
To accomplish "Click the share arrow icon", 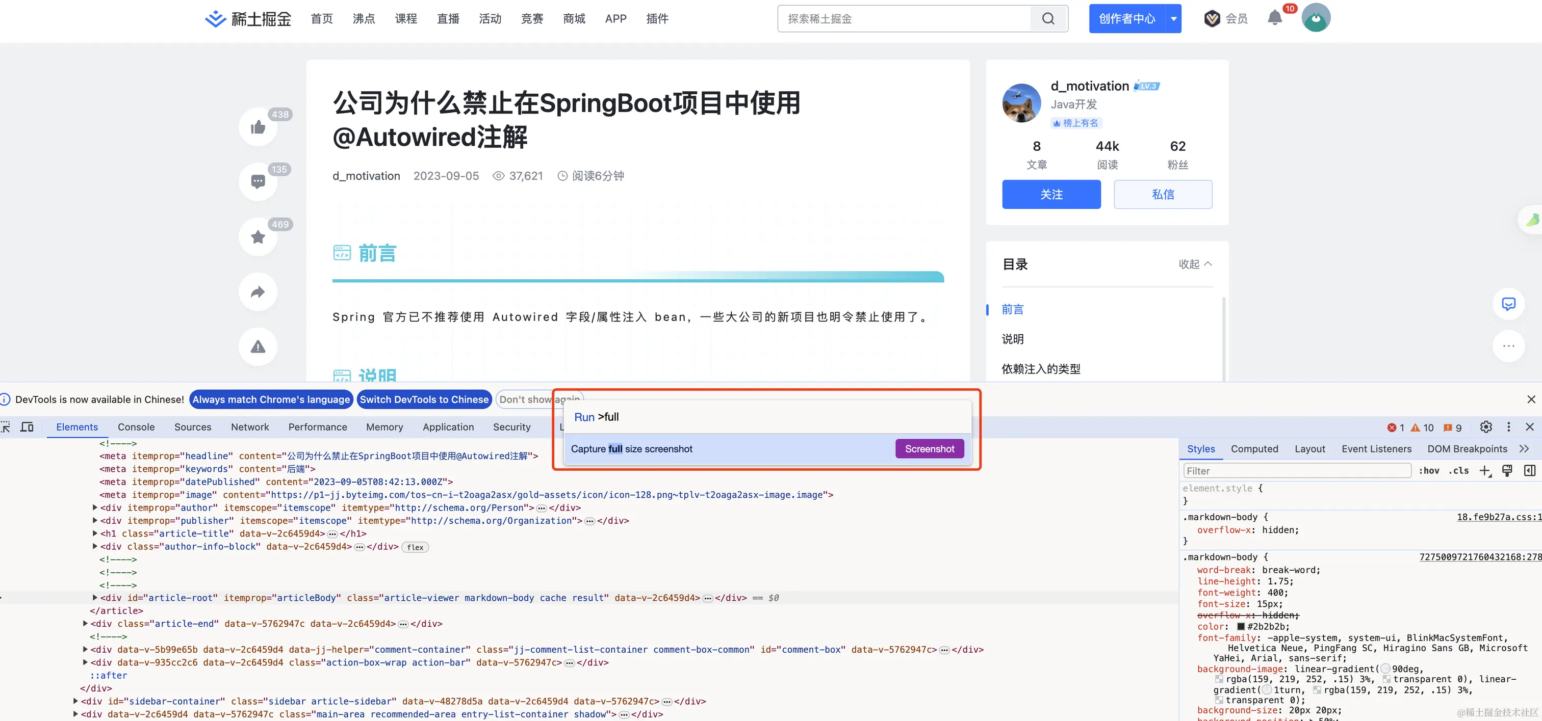I will coord(258,292).
